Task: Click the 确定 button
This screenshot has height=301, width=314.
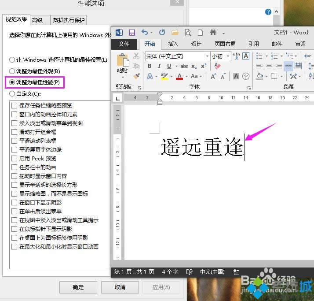Action: coord(78,287)
